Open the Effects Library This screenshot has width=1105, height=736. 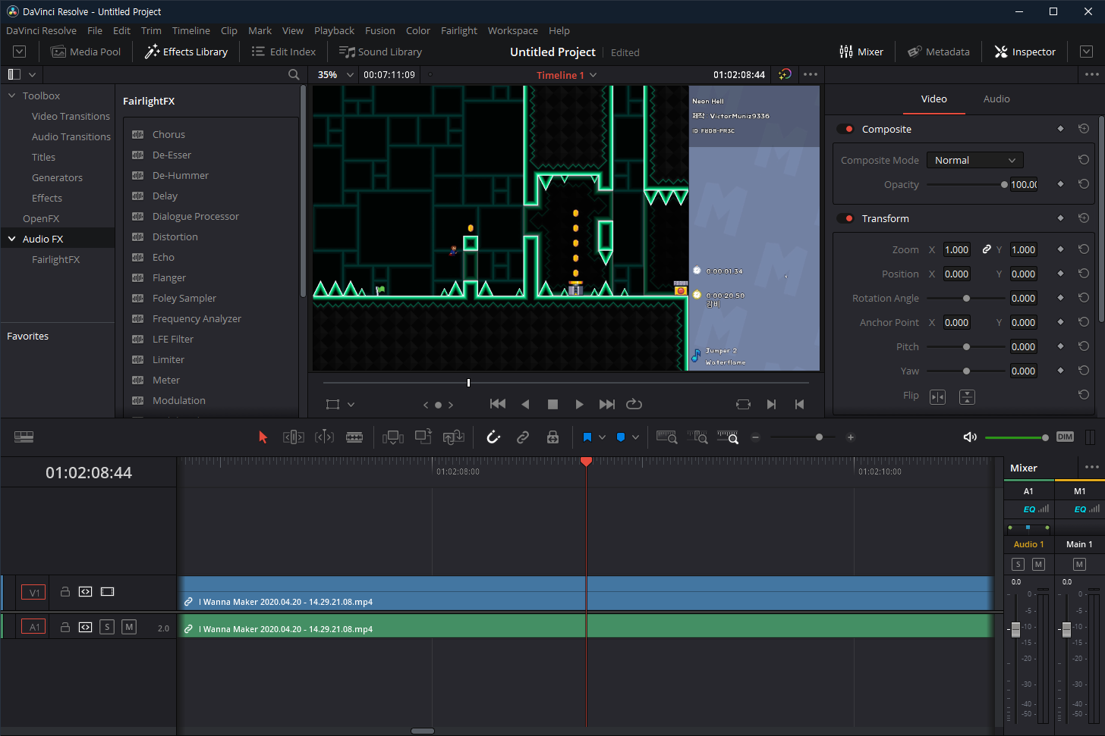(186, 51)
